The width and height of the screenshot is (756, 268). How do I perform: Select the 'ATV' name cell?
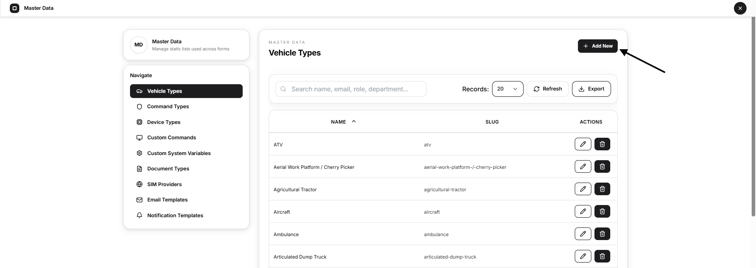pos(278,145)
